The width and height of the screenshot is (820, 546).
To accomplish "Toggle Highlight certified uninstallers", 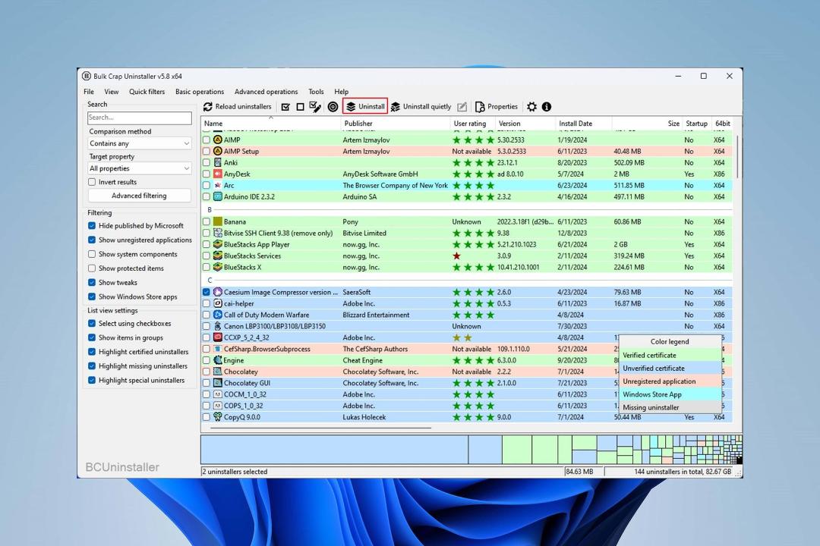I will coord(92,352).
